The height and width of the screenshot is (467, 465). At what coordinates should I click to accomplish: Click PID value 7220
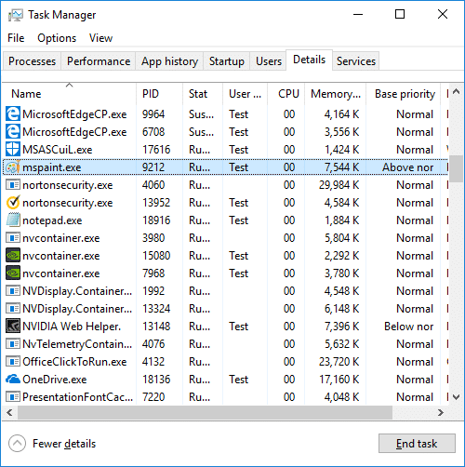153,397
